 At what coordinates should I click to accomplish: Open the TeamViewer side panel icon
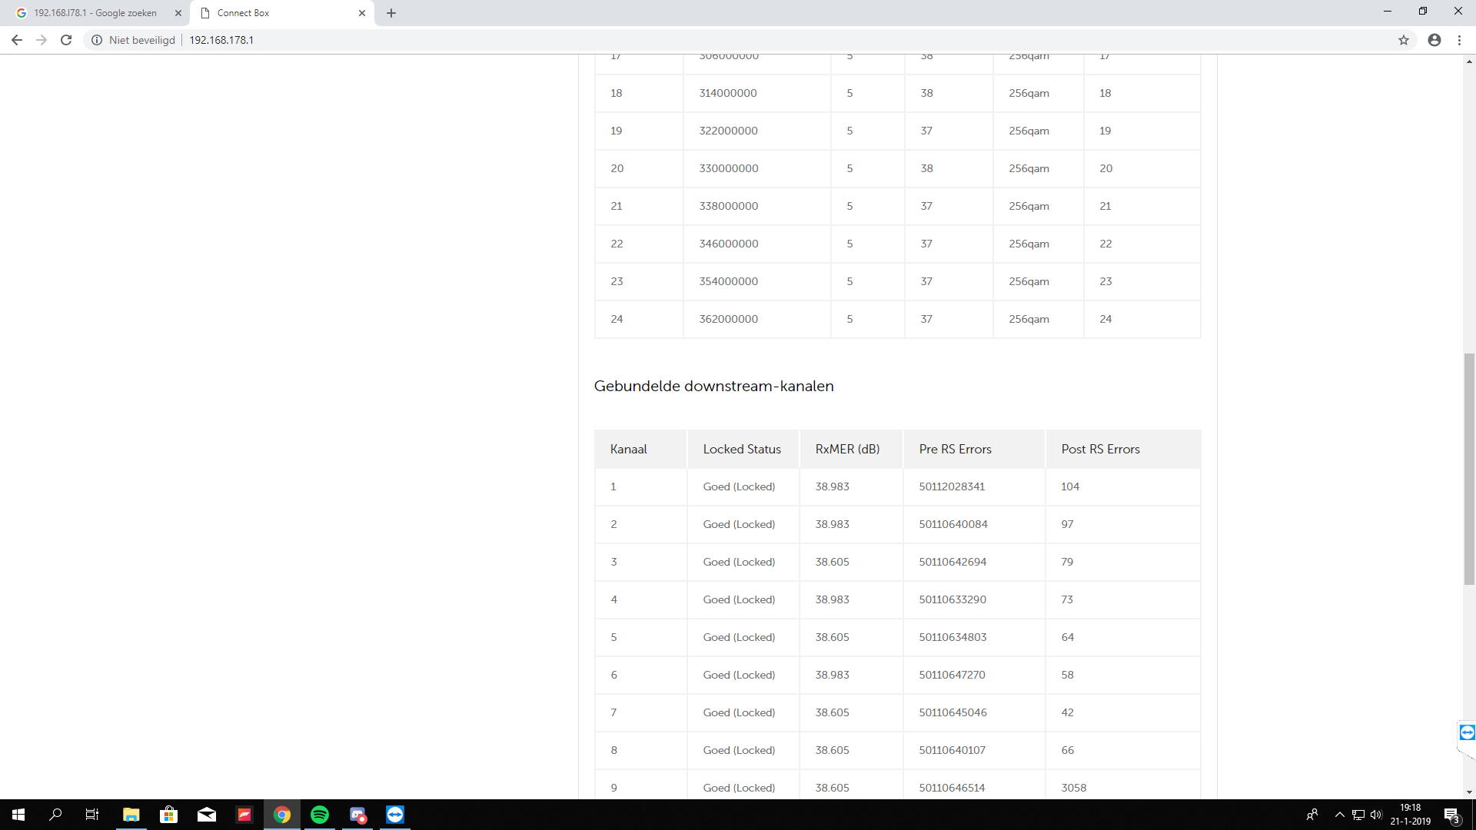[1467, 732]
